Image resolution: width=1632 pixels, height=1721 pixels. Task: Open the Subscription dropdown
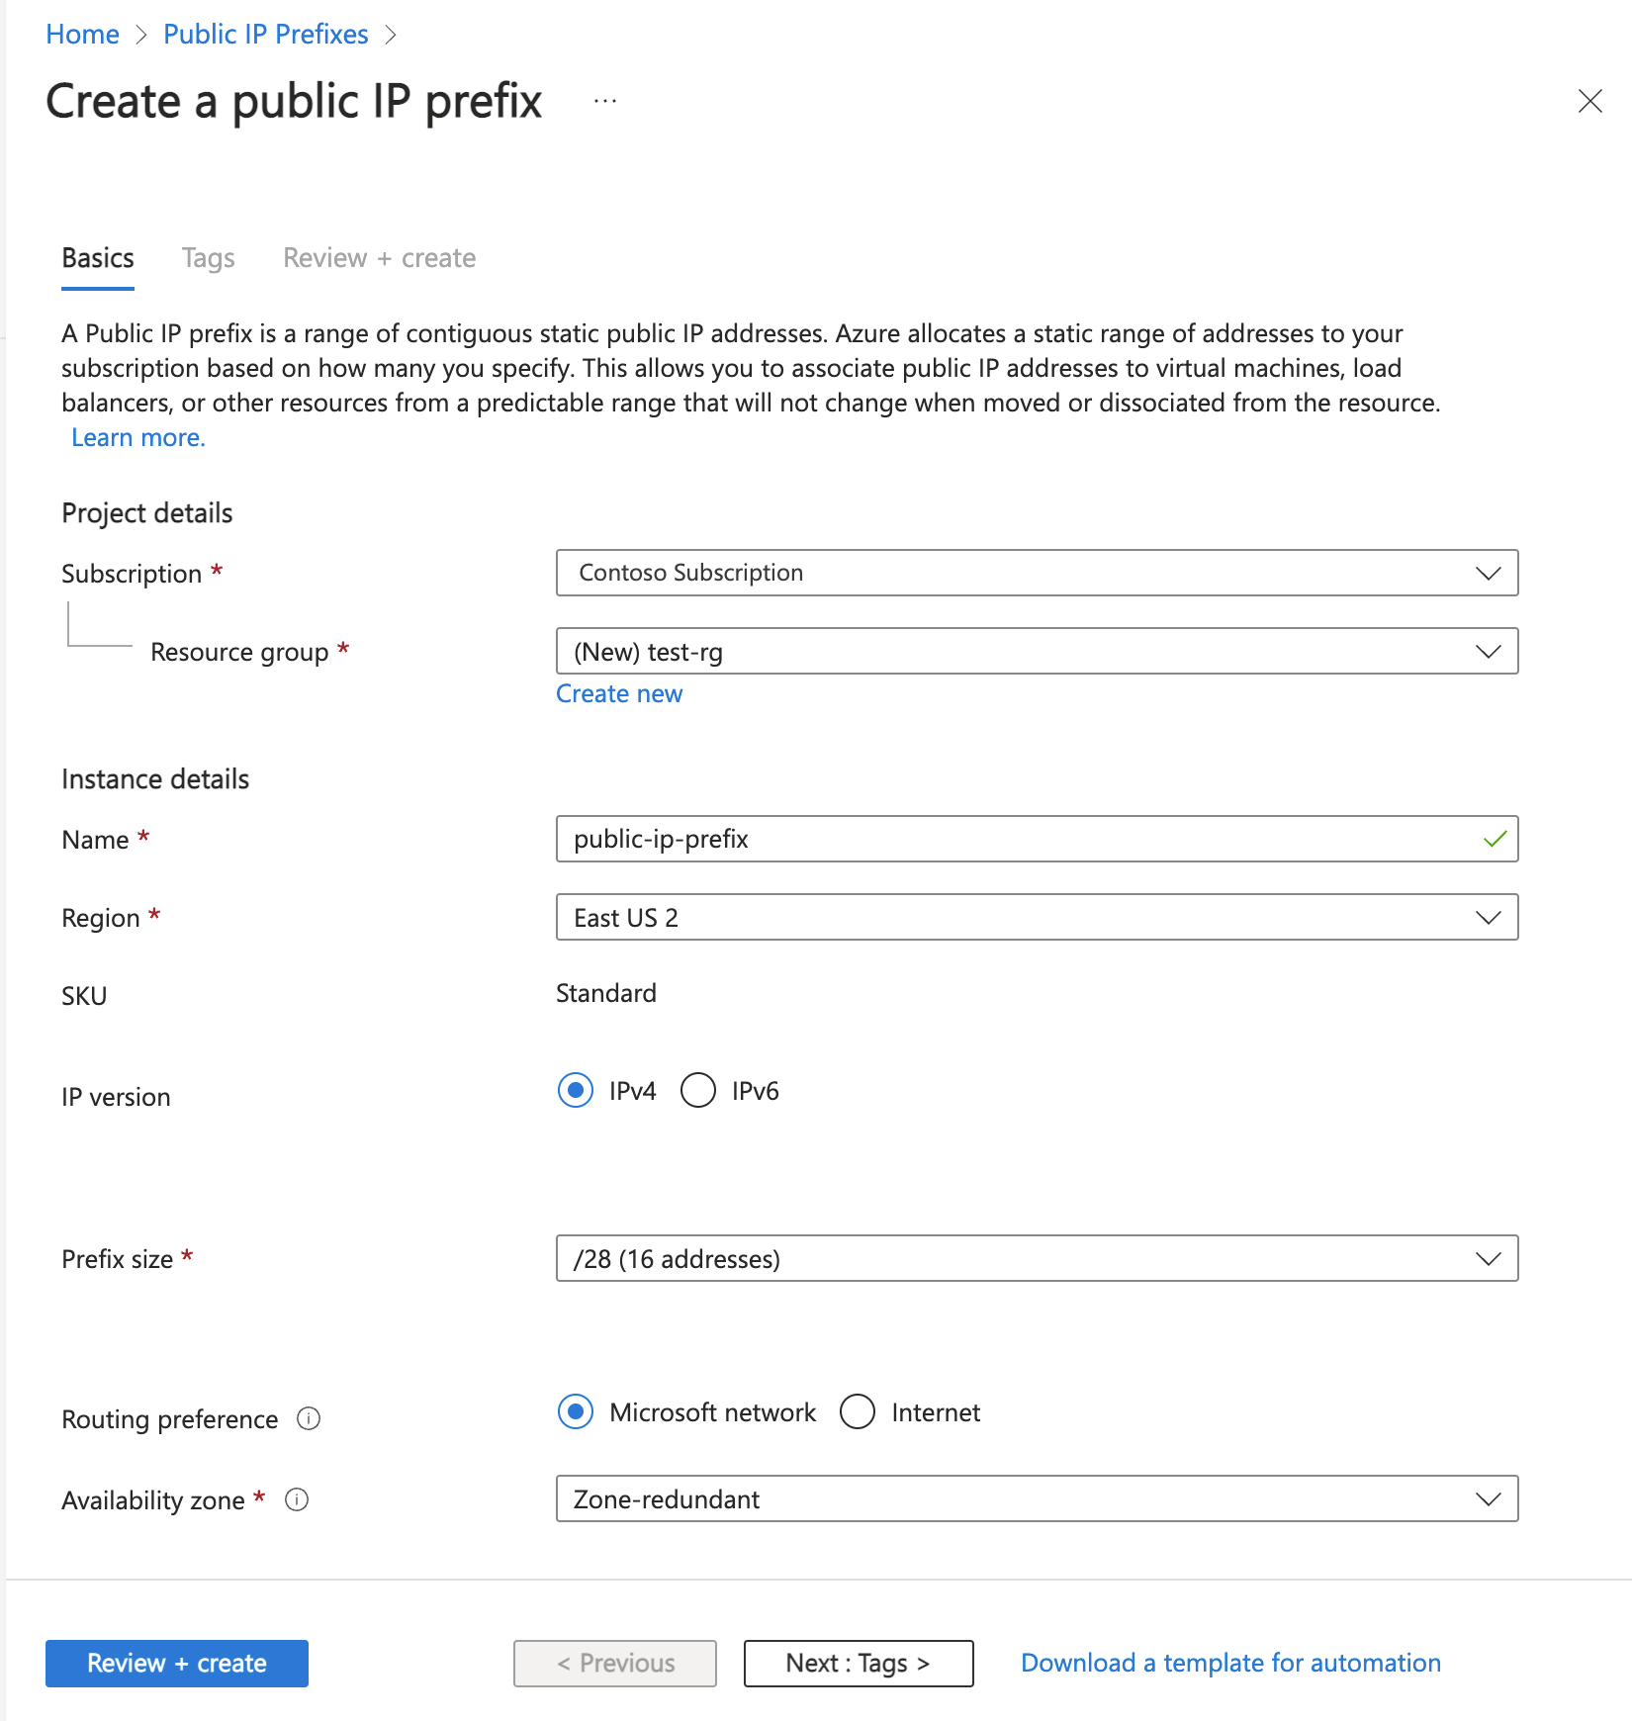pos(1036,572)
